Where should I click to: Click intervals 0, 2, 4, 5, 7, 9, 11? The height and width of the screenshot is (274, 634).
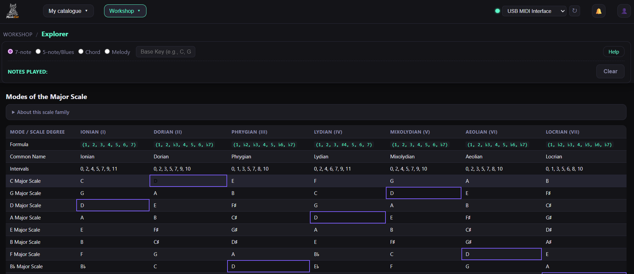click(99, 169)
